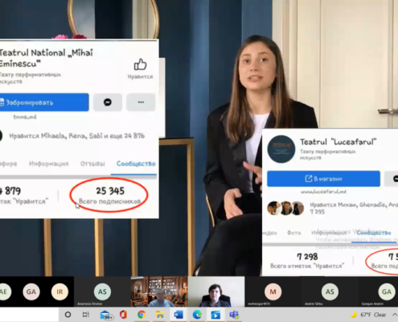Screen dimensions: 398x322
Task: Click the Windows taskbar search box
Action: click(x=29, y=315)
